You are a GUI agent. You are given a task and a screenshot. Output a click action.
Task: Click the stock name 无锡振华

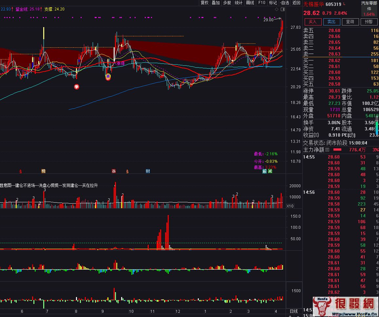[x=313, y=4]
